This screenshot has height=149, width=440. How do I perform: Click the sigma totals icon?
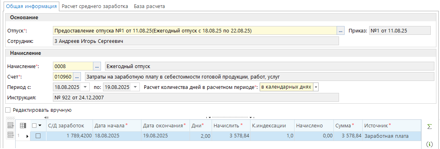pyautogui.click(x=429, y=126)
